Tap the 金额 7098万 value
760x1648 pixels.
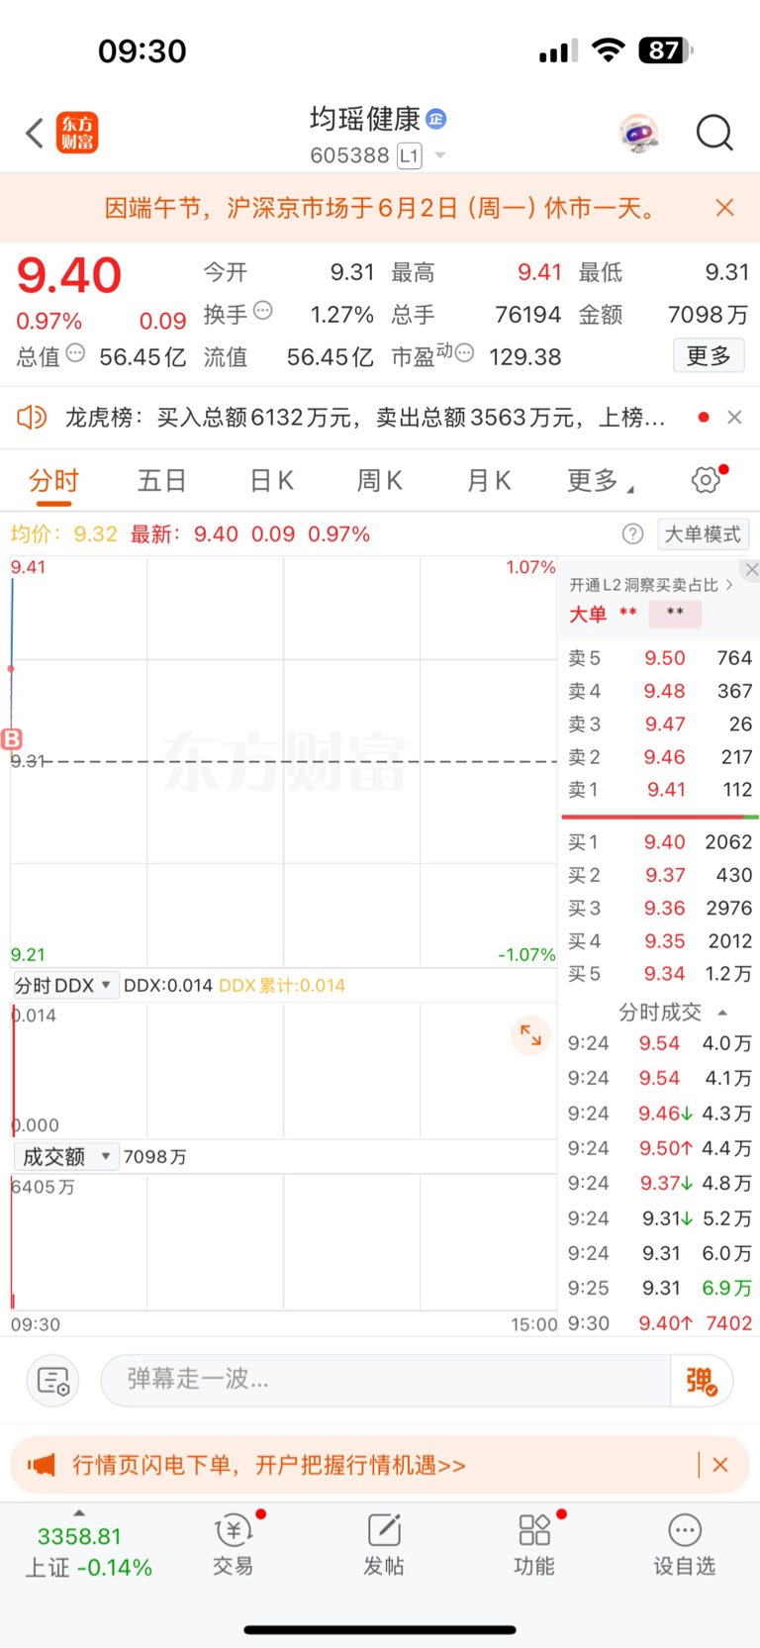[708, 315]
